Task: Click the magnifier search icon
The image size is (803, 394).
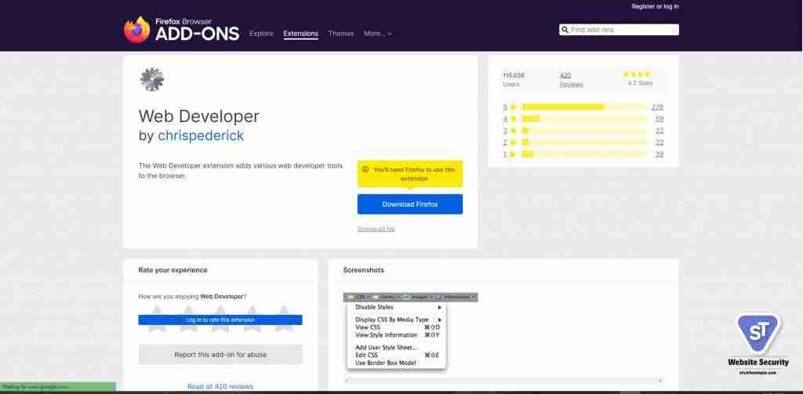Action: [565, 30]
